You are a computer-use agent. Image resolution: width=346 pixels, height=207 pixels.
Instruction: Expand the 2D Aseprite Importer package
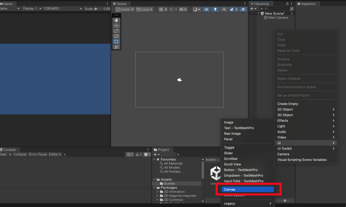(158, 196)
